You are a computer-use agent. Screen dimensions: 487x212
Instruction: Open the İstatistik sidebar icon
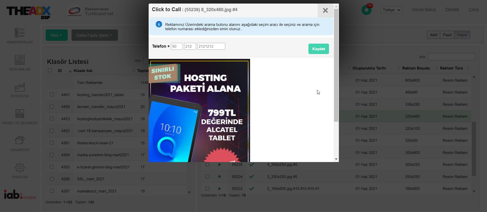(20, 87)
